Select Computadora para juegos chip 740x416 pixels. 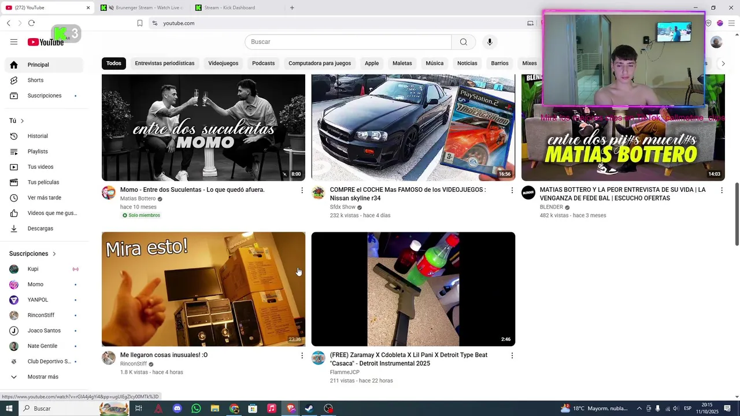click(x=320, y=63)
